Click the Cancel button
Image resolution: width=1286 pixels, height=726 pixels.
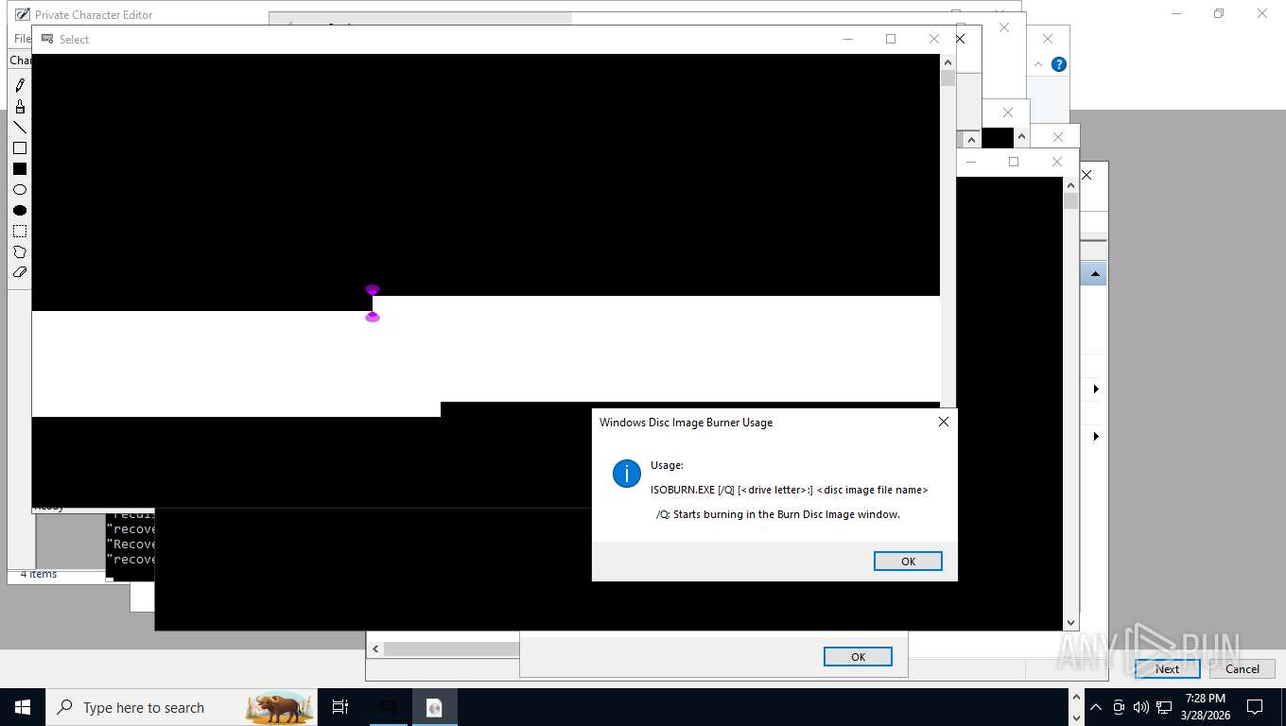pyautogui.click(x=1242, y=668)
